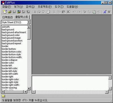Click the Open file folder icon

click(x=10, y=12)
